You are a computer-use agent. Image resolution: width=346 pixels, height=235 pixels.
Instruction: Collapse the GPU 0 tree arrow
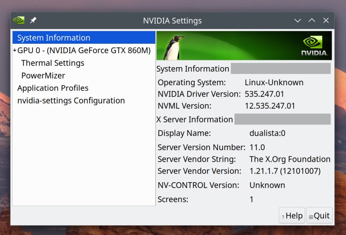coord(15,50)
